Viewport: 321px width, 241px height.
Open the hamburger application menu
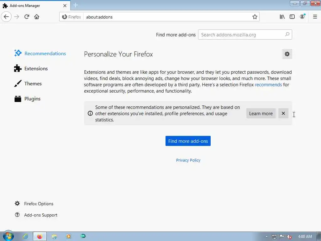click(x=315, y=17)
